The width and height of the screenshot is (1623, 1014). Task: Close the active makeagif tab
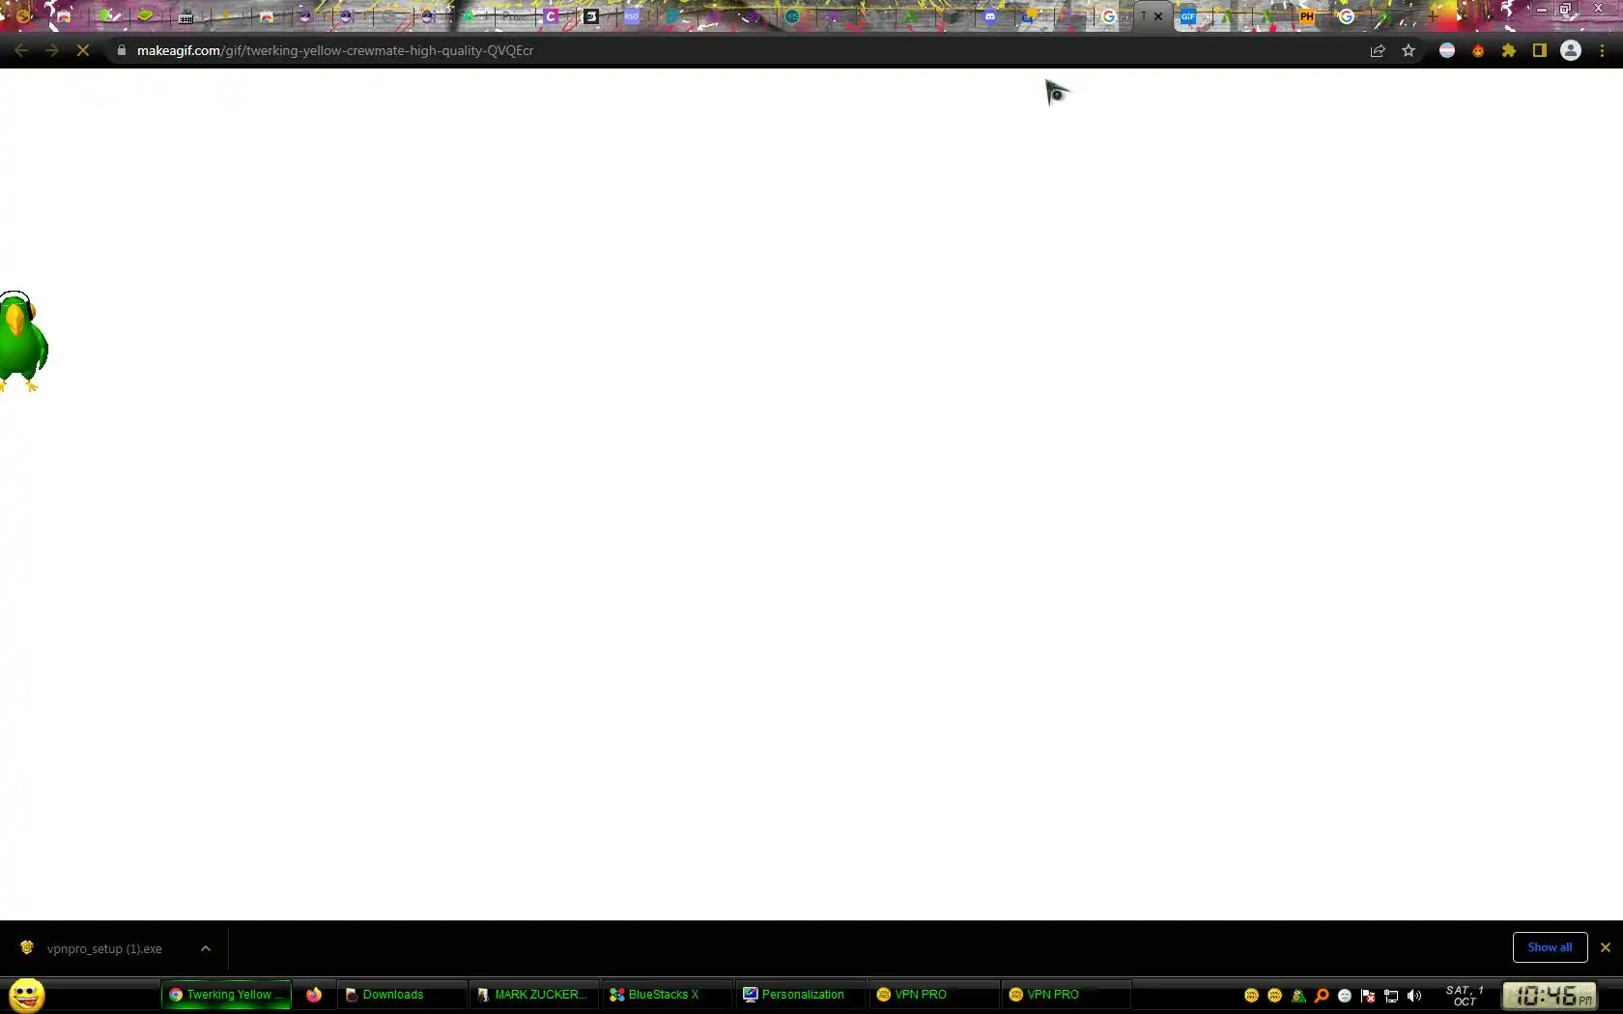click(1158, 16)
